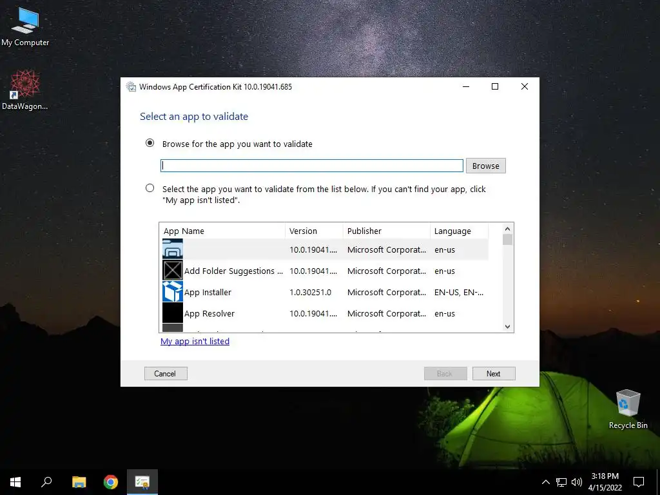The width and height of the screenshot is (660, 495).
Task: Click the 'EN-US, EN-...' language cell
Action: 459,292
